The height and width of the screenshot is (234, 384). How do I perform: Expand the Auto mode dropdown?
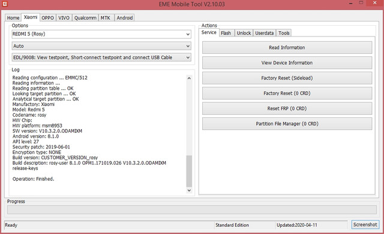tap(101, 46)
